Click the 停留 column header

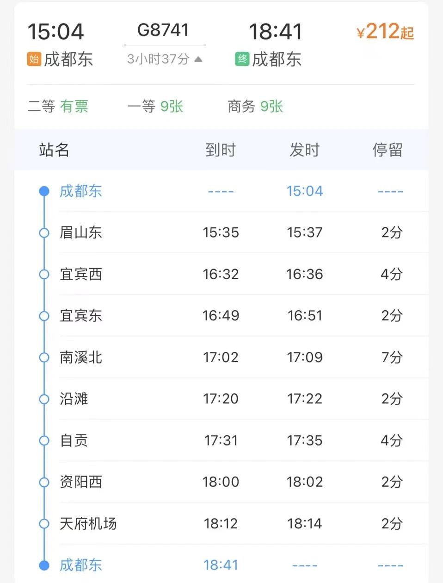pyautogui.click(x=388, y=150)
